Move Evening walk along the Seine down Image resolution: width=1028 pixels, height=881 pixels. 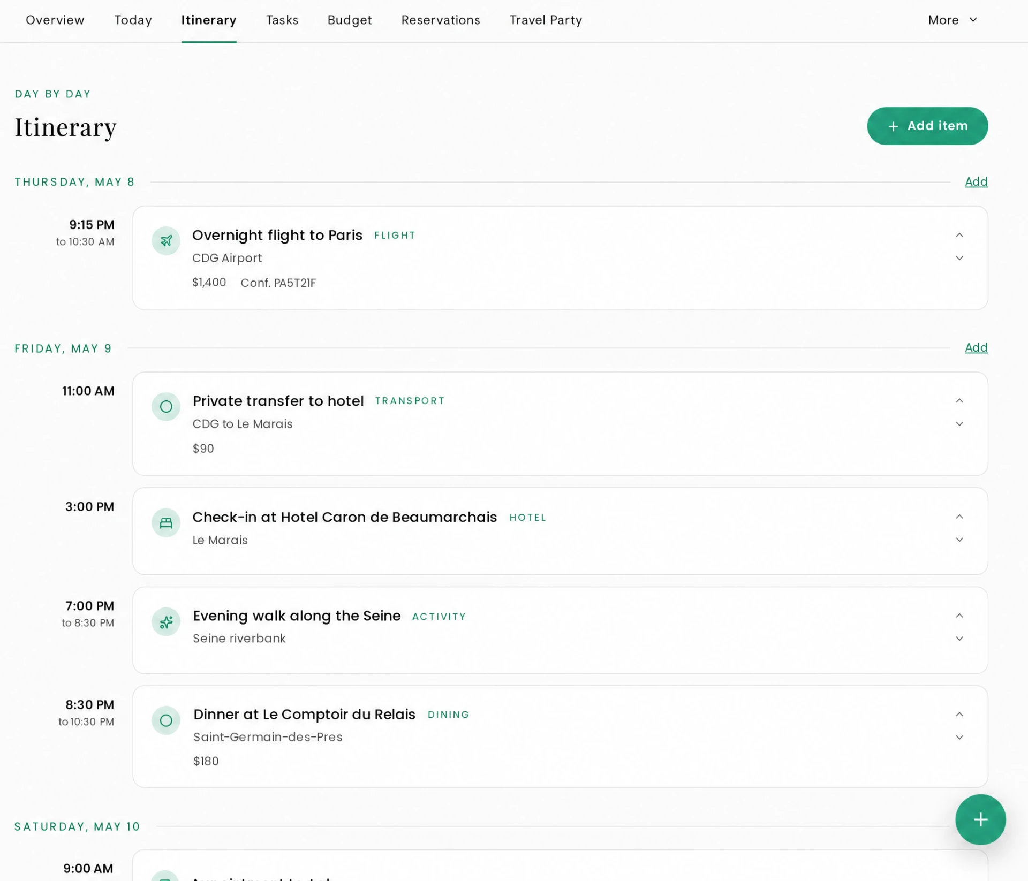point(959,639)
